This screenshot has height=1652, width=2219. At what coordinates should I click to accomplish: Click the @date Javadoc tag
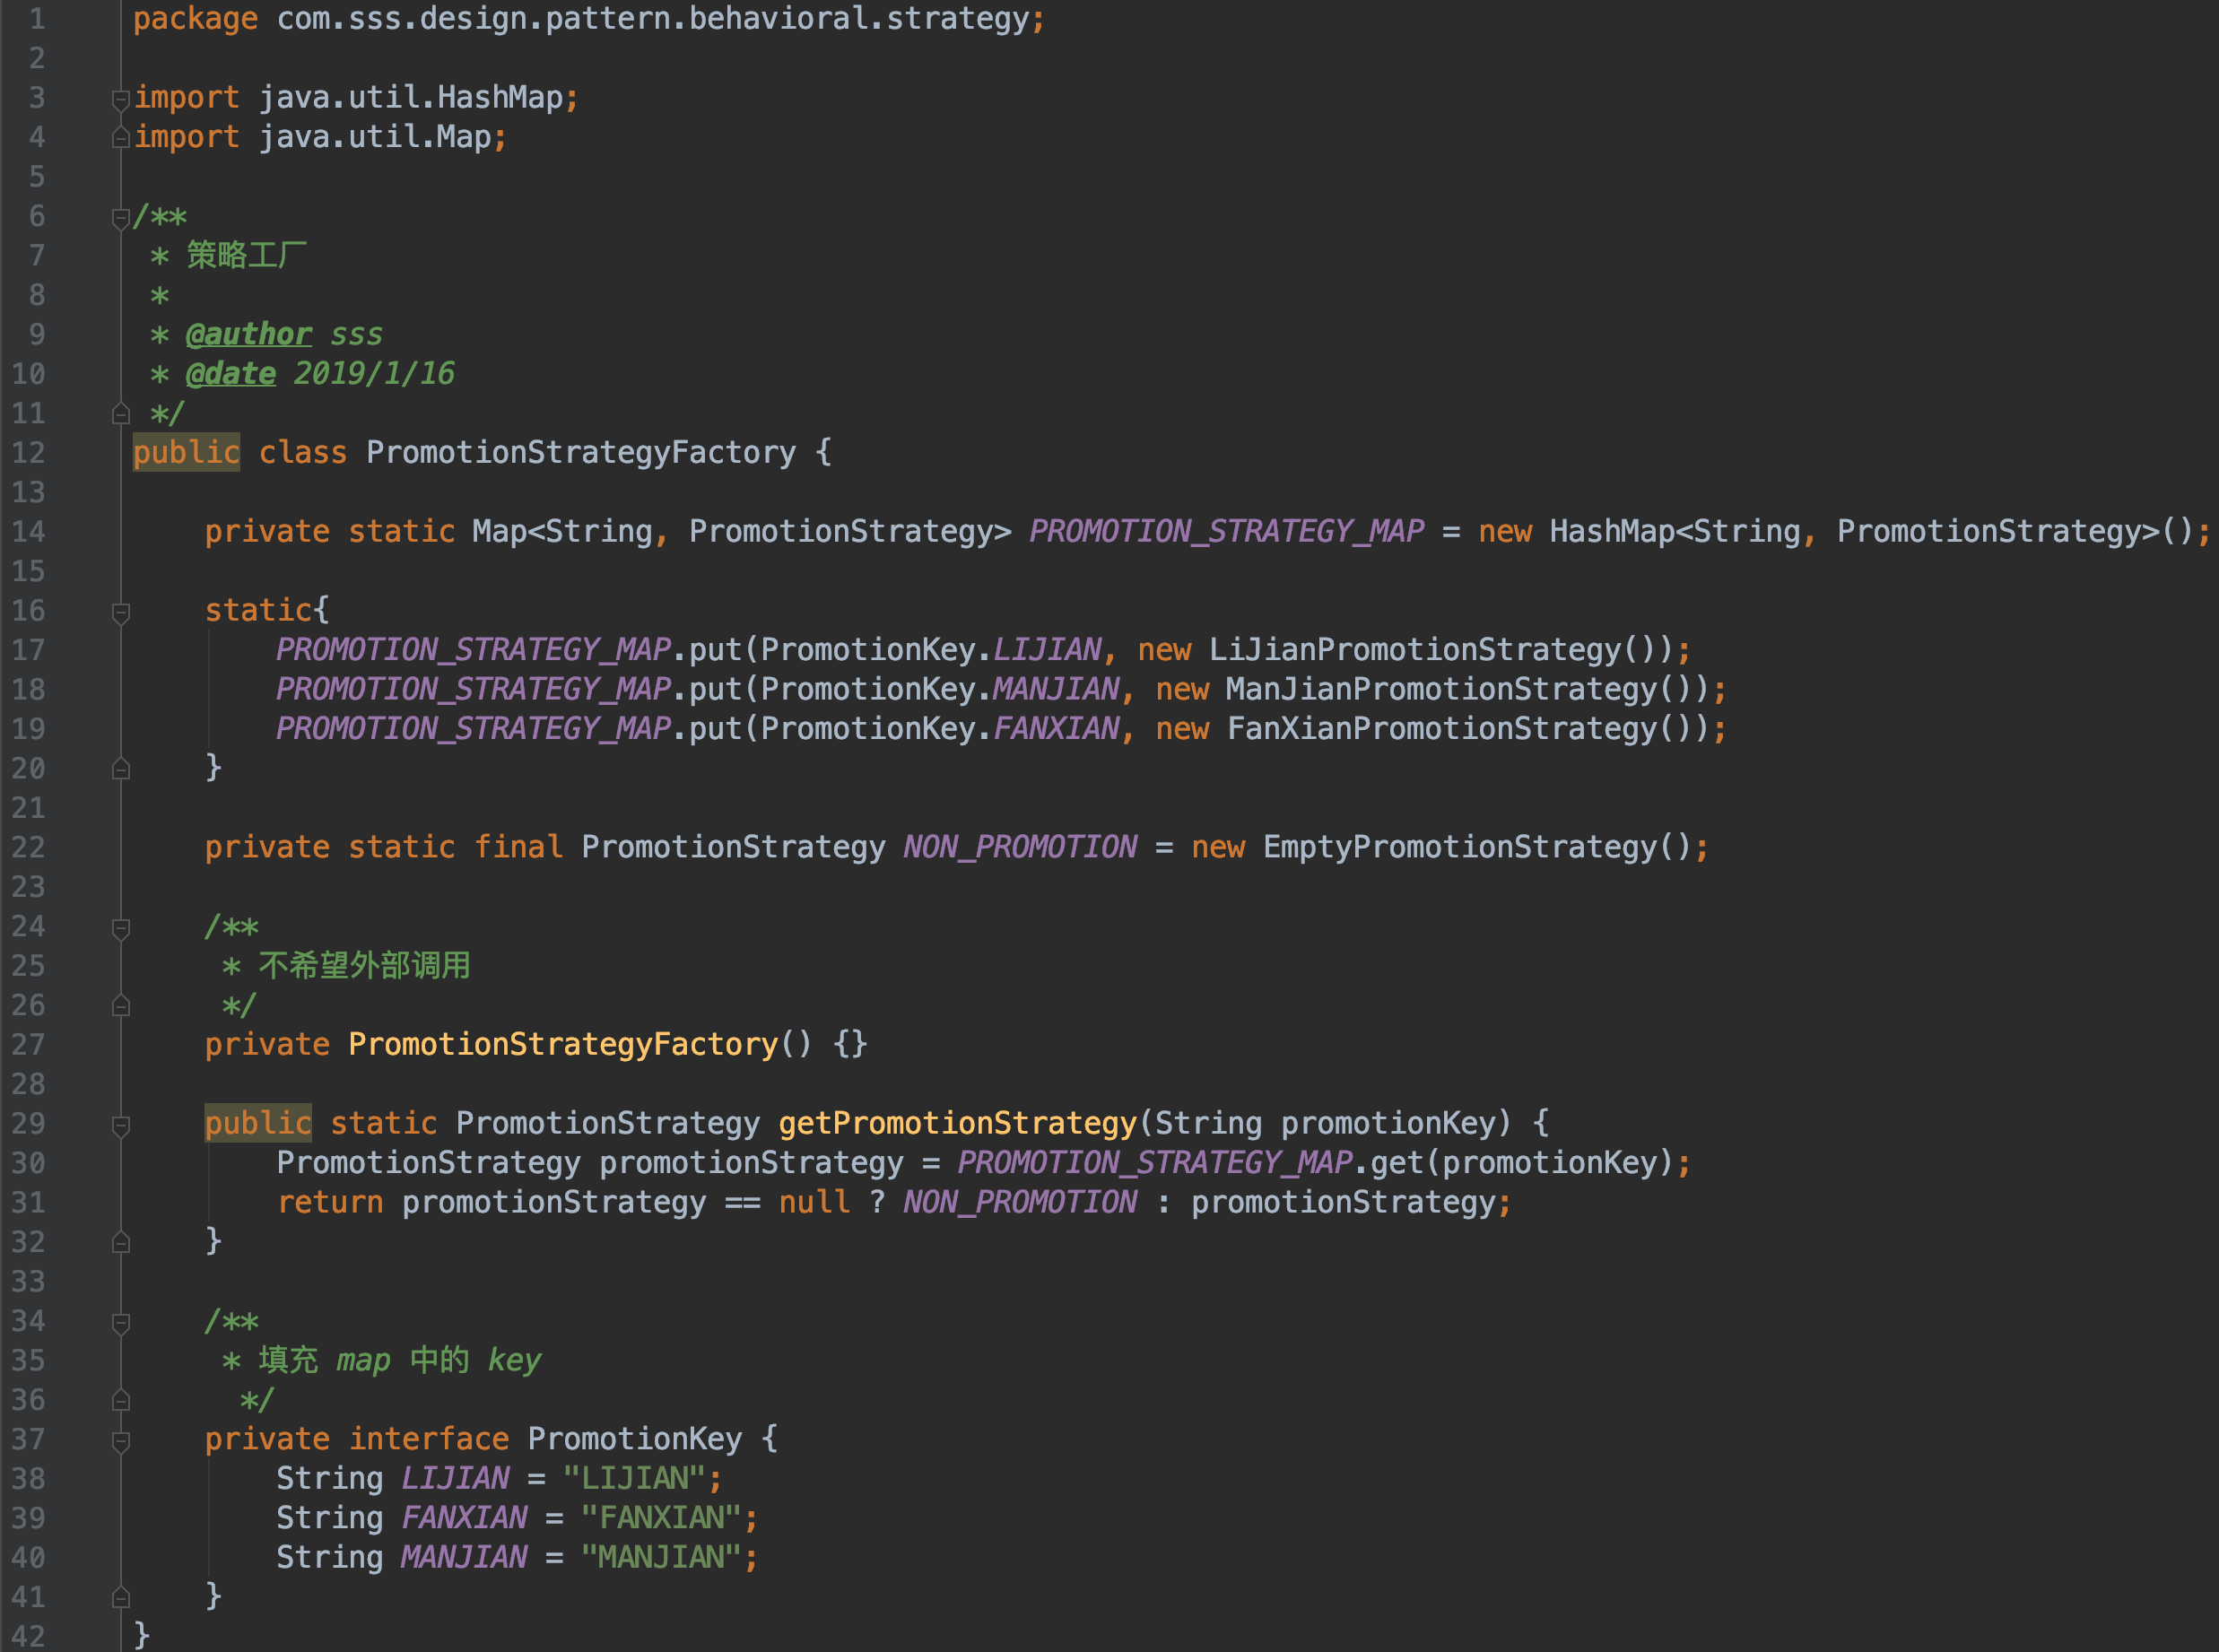point(230,374)
